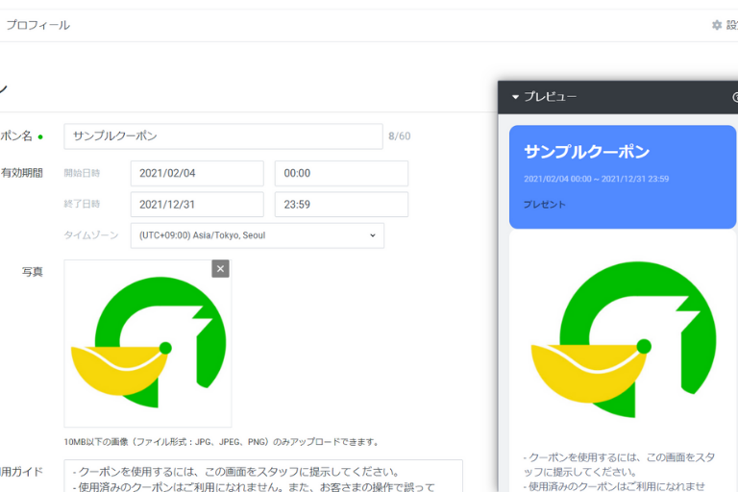Select the start date field 2021/02/04
This screenshot has width=738, height=492.
[197, 173]
